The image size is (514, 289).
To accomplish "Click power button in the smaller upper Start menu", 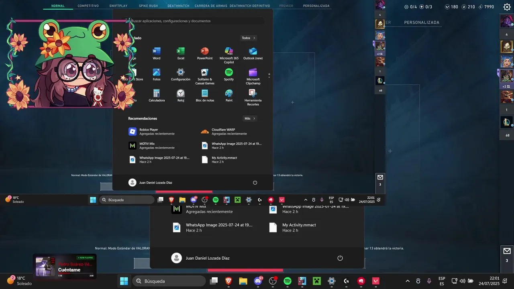I will (255, 183).
